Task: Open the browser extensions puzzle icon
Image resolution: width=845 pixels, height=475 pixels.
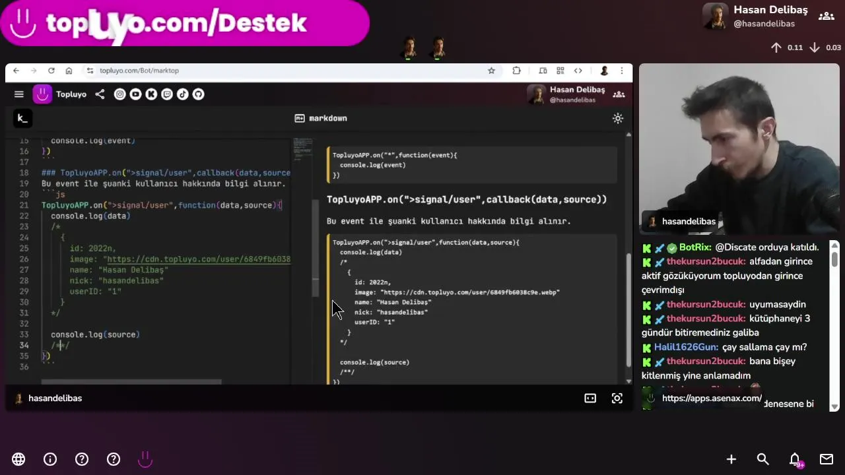Action: point(516,71)
